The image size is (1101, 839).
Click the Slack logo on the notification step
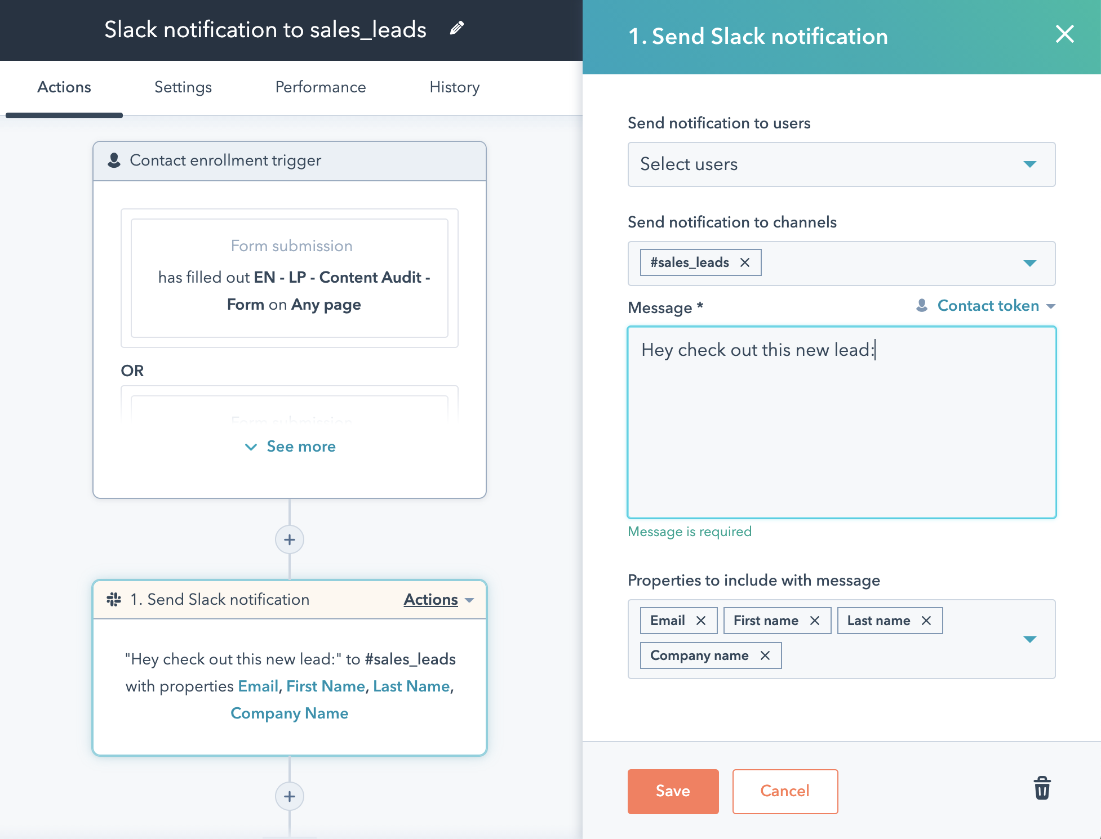coord(115,599)
